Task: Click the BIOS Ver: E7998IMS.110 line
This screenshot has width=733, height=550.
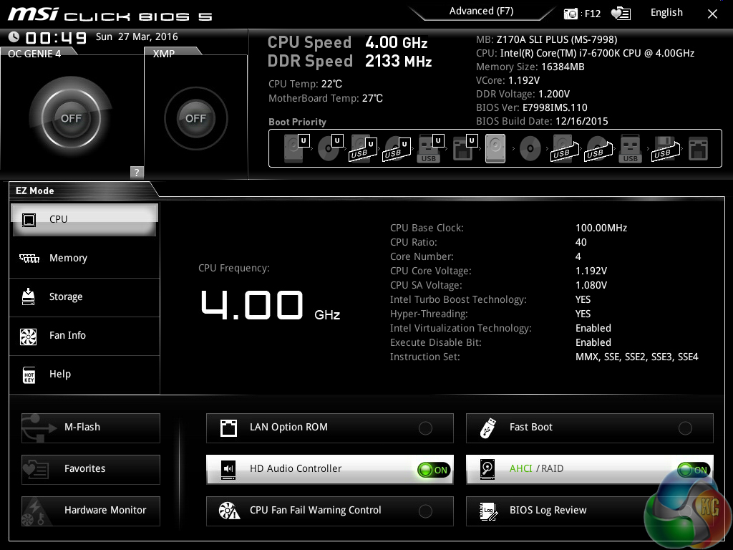Action: pos(532,107)
